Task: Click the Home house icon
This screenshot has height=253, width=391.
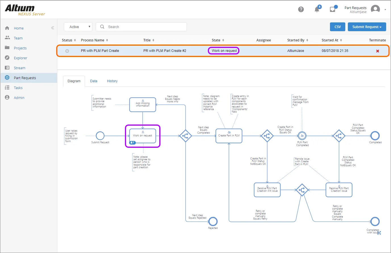Action: [x=7, y=28]
